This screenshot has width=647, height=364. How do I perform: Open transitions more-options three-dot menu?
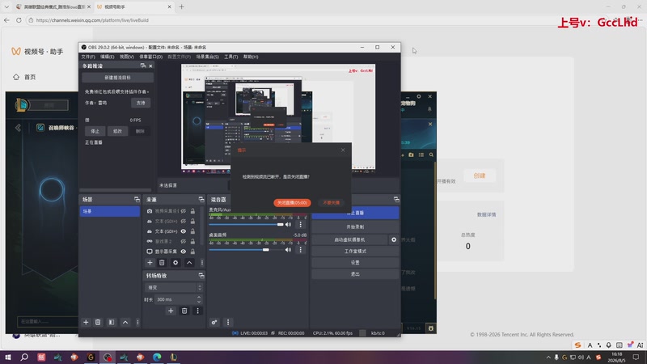coord(197,311)
